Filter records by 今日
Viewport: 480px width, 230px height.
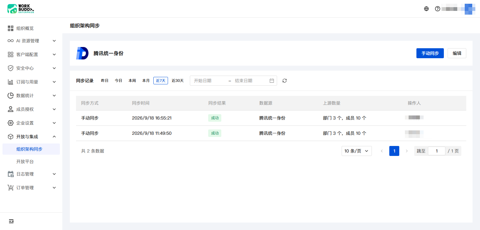(118, 81)
